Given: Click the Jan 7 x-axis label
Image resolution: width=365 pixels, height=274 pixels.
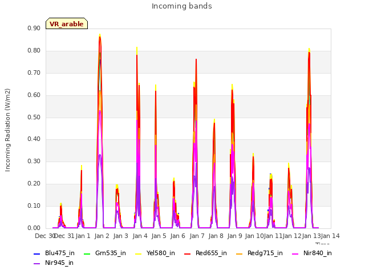Looking at the screenshot, I should point(197,236).
